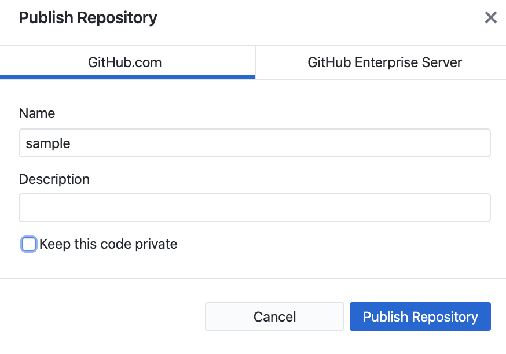The height and width of the screenshot is (354, 506).
Task: Click the blue Publish Repository button
Action: click(420, 316)
